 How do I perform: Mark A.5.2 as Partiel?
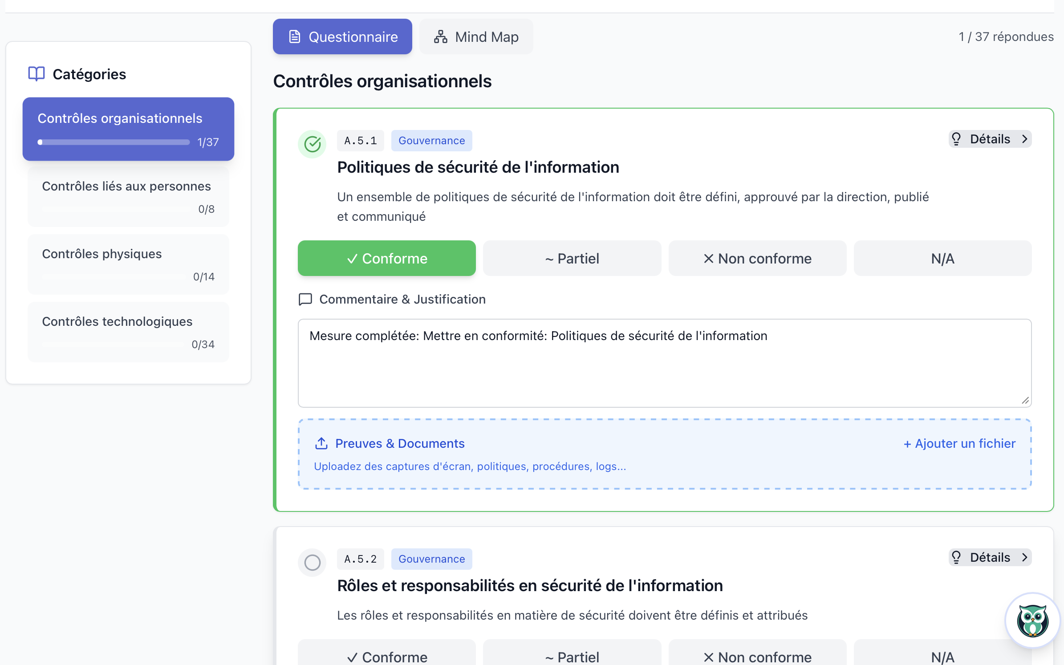572,653
